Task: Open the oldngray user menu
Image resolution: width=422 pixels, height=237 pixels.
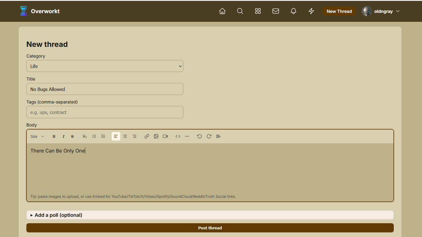Action: 381,11
